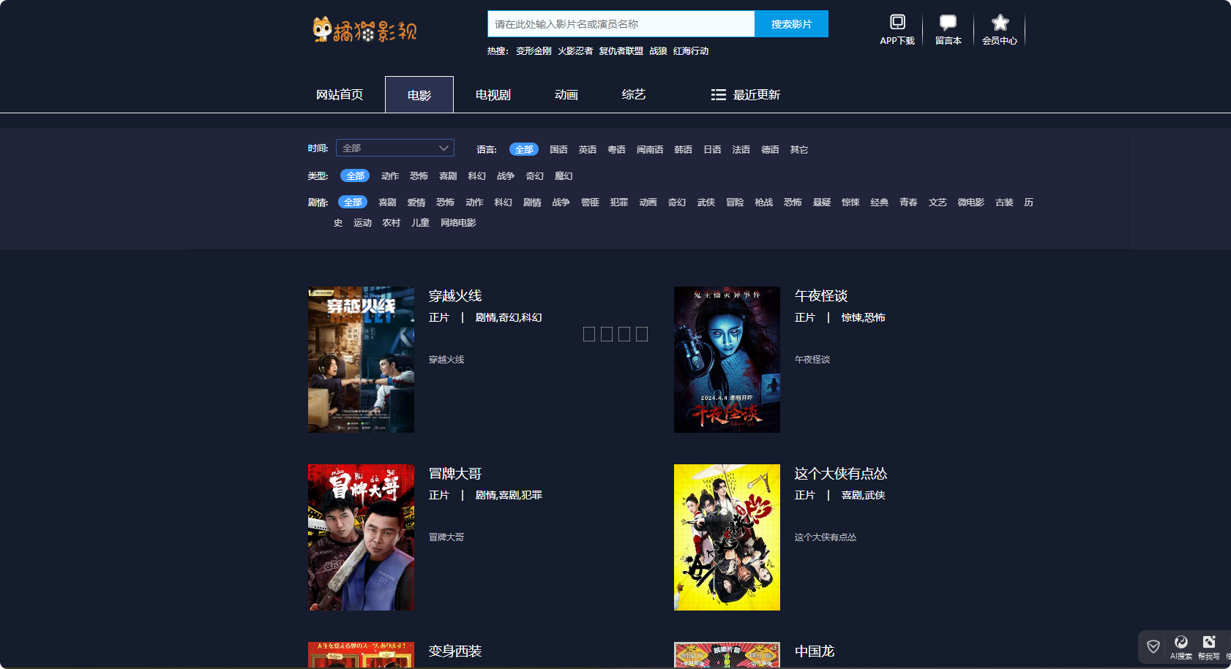The width and height of the screenshot is (1231, 669).
Task: Select 动作 in the 类型 row
Action: [390, 175]
